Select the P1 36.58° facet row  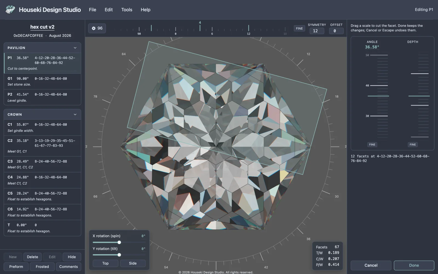point(43,63)
